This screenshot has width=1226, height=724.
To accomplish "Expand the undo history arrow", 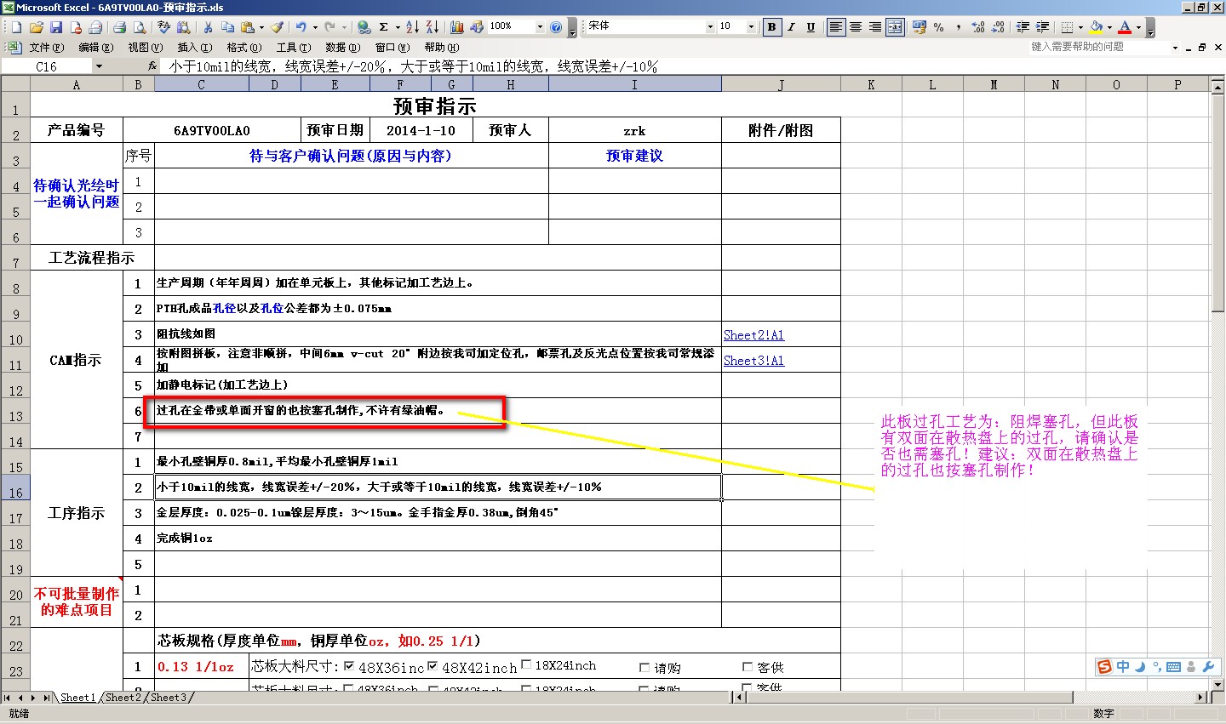I will tap(315, 27).
